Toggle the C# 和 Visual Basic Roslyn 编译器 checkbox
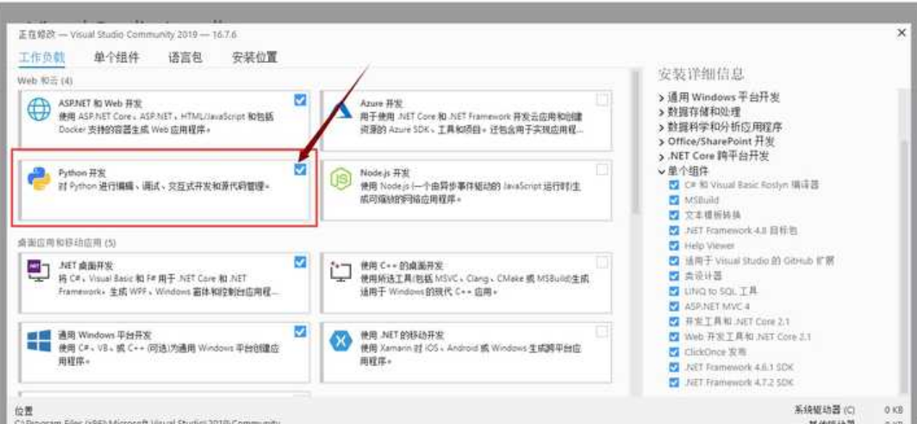Image resolution: width=917 pixels, height=424 pixels. click(x=675, y=185)
